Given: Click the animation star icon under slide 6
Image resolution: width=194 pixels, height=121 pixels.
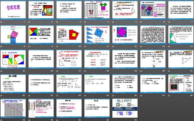Looking at the screenshot, I should tap(141, 22).
